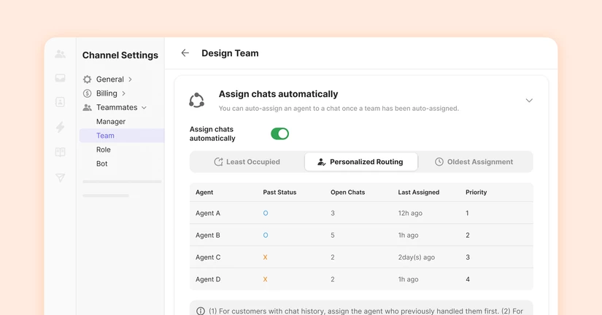Screen dimensions: 602x315
Task: Click the General gear icon
Action: pos(87,79)
